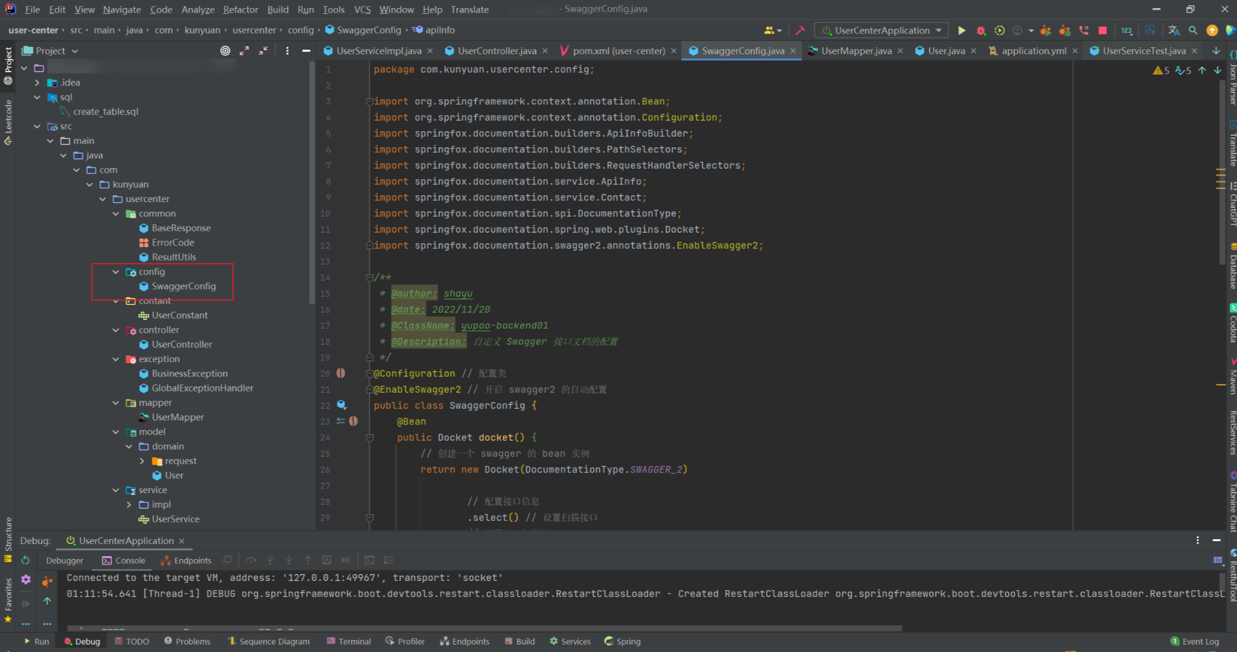Expand the request package
This screenshot has width=1237, height=652.
[142, 461]
